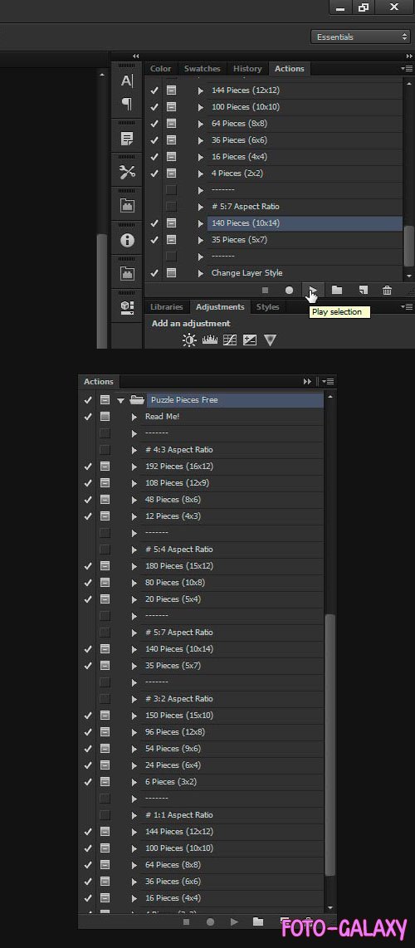Open the 3D cube panel icon
415x948 pixels.
(127, 307)
